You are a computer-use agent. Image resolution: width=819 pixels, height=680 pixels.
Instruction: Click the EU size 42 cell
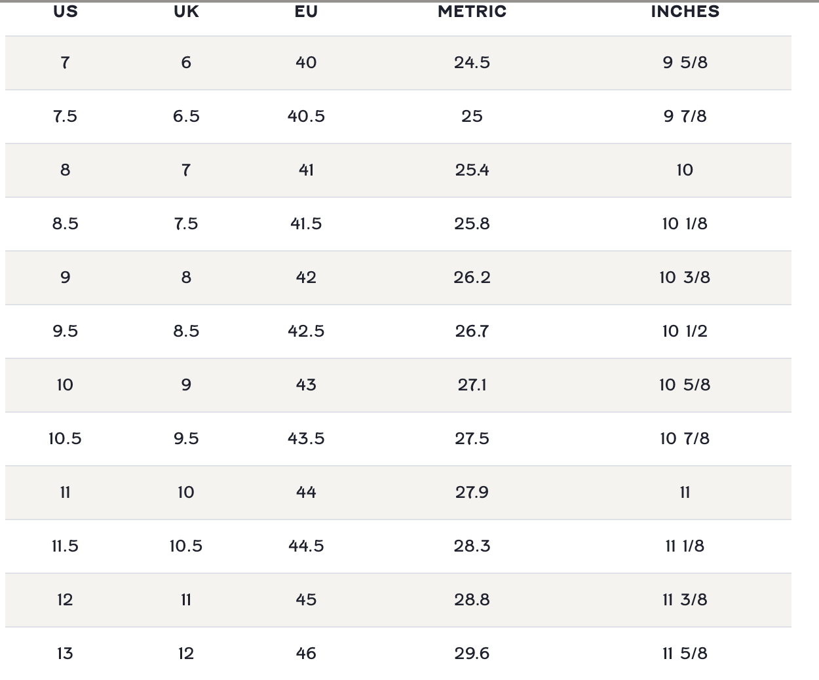pos(306,278)
